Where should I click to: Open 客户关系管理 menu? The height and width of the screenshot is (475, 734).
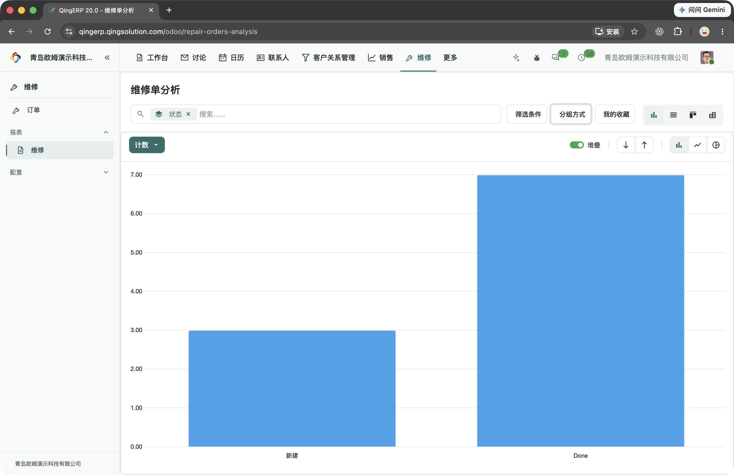click(328, 58)
